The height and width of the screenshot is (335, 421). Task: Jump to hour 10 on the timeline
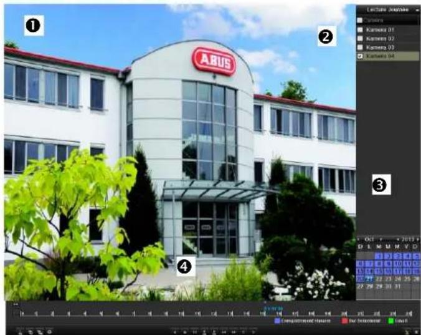click(181, 314)
